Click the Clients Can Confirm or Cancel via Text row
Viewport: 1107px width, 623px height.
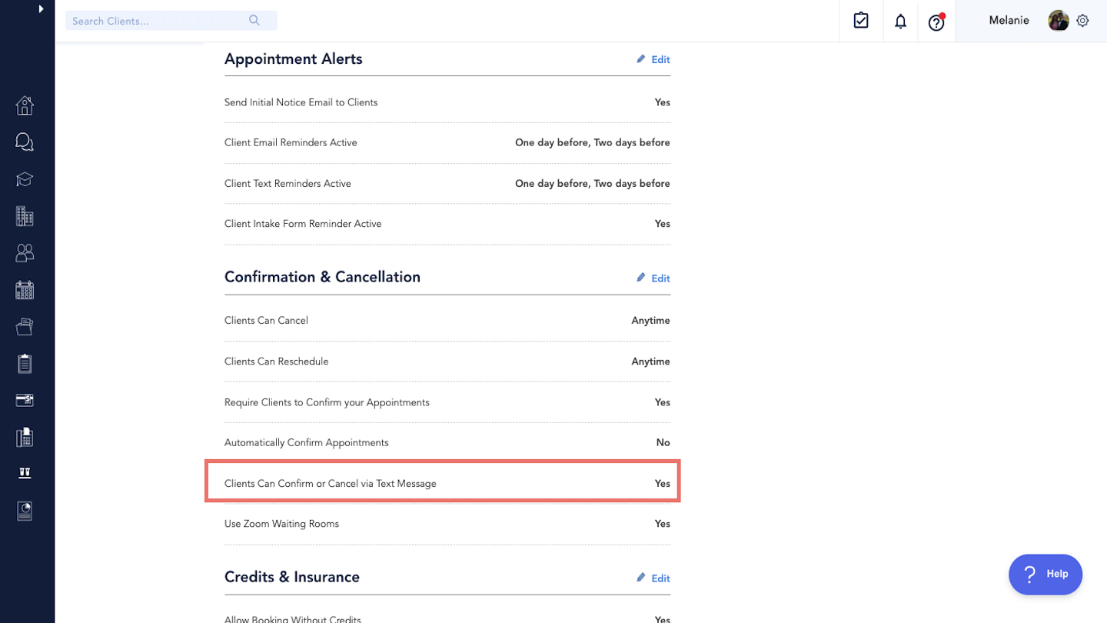pos(442,484)
